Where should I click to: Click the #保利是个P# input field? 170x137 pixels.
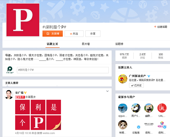point(63,70)
